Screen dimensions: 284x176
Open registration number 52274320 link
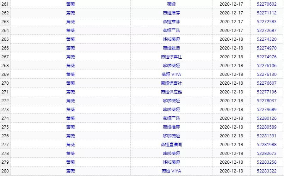(x=267, y=39)
